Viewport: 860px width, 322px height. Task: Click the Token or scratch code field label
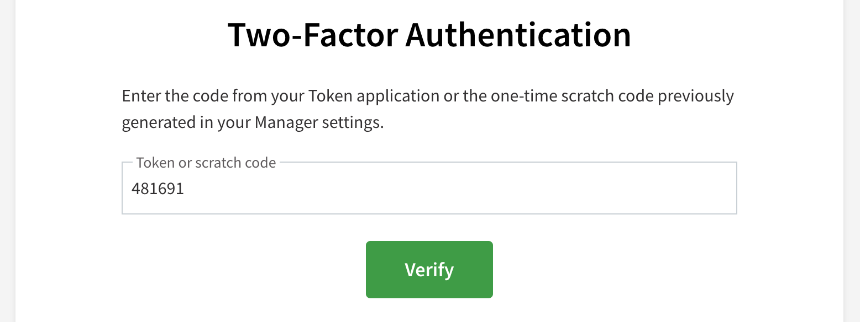pyautogui.click(x=206, y=163)
